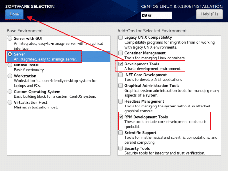Click the Done button
The height and width of the screenshot is (171, 228).
click(x=14, y=14)
